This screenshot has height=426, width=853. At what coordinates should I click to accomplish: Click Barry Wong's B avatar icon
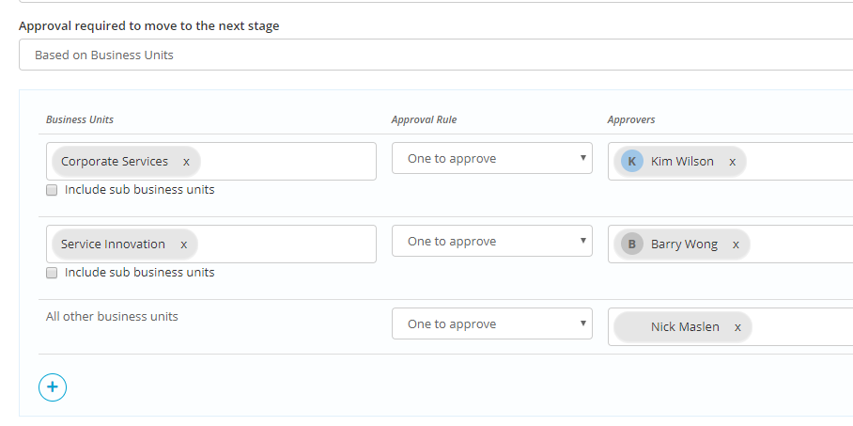[x=631, y=245]
